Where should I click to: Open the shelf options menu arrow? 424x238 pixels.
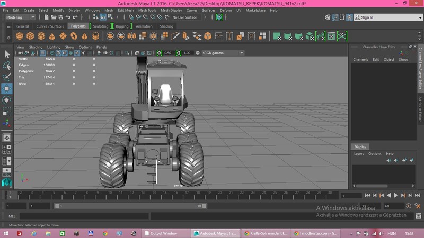point(8,38)
